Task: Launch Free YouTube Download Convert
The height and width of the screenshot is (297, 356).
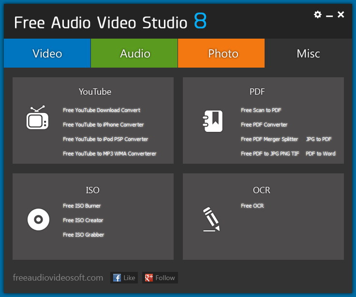Action: [102, 110]
